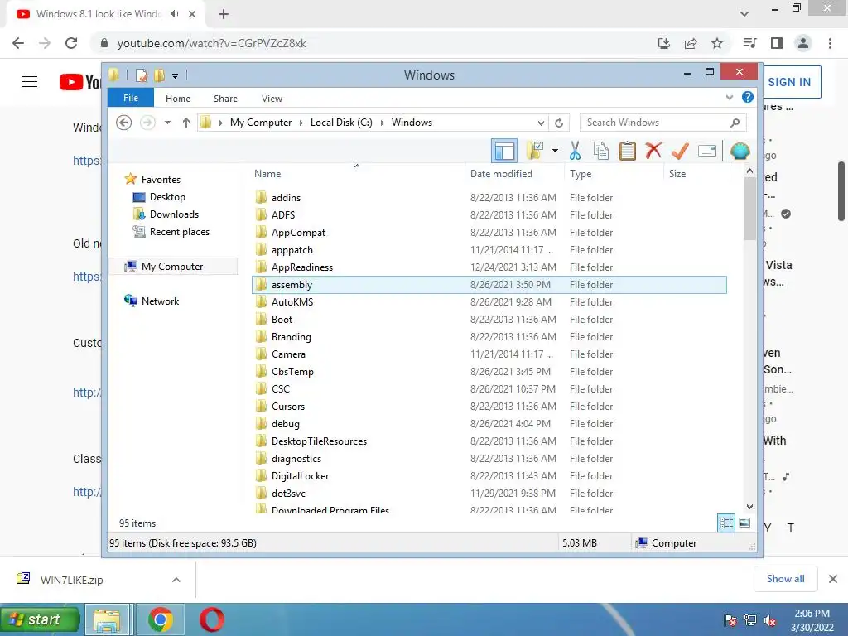This screenshot has height=636, width=848.
Task: Select the AutoKMS folder
Action: 292,301
